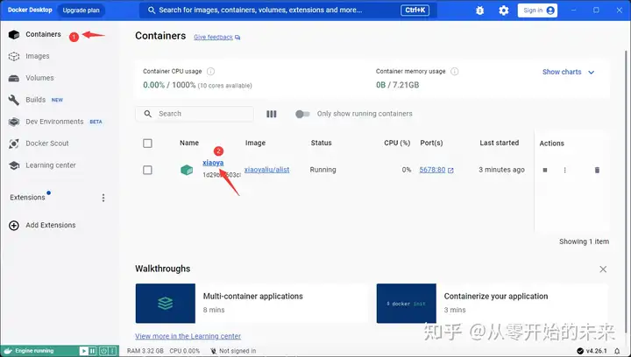Open the manage columns icon
Screen dimensions: 631x357
pos(271,114)
